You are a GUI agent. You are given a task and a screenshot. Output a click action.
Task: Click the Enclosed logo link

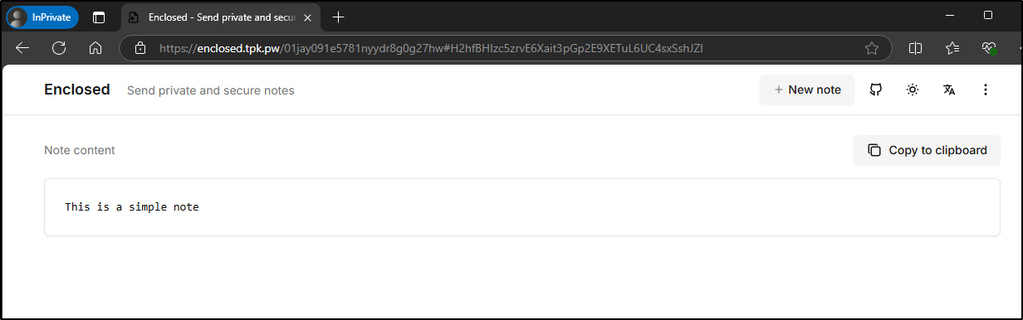pos(77,90)
